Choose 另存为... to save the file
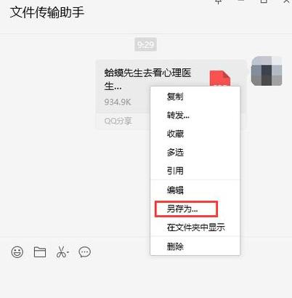The width and height of the screenshot is (292, 298). (x=186, y=209)
